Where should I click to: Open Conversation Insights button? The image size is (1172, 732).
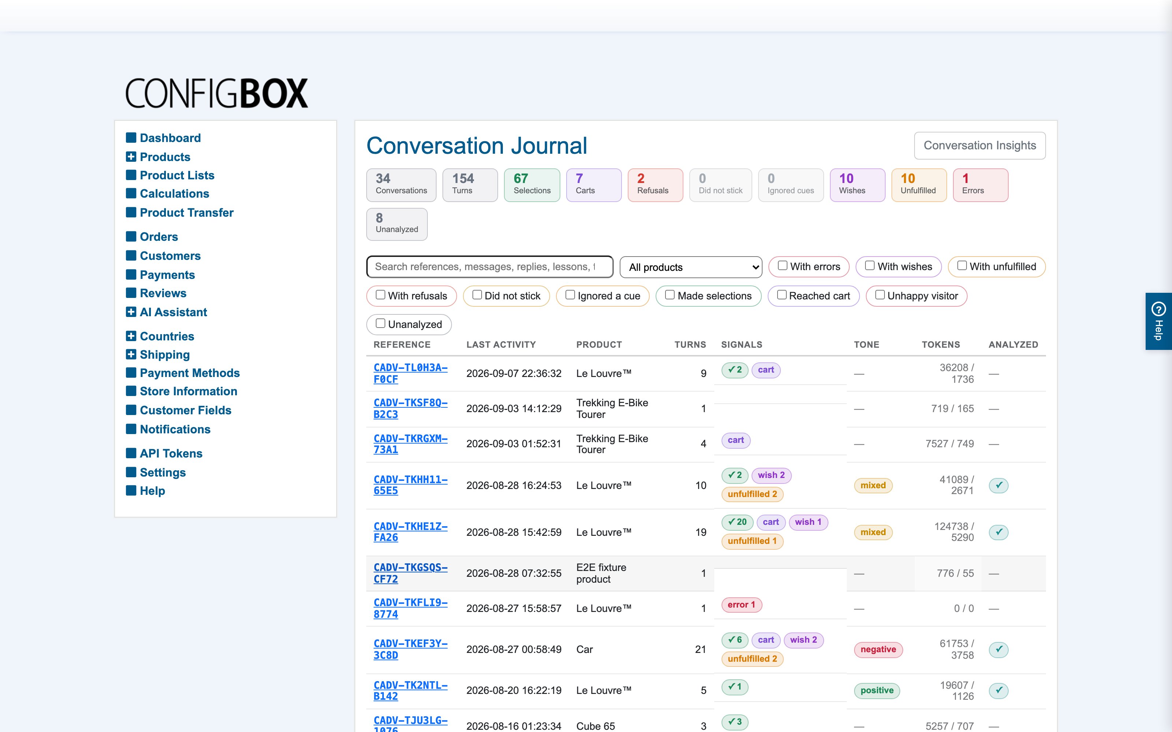click(x=980, y=145)
